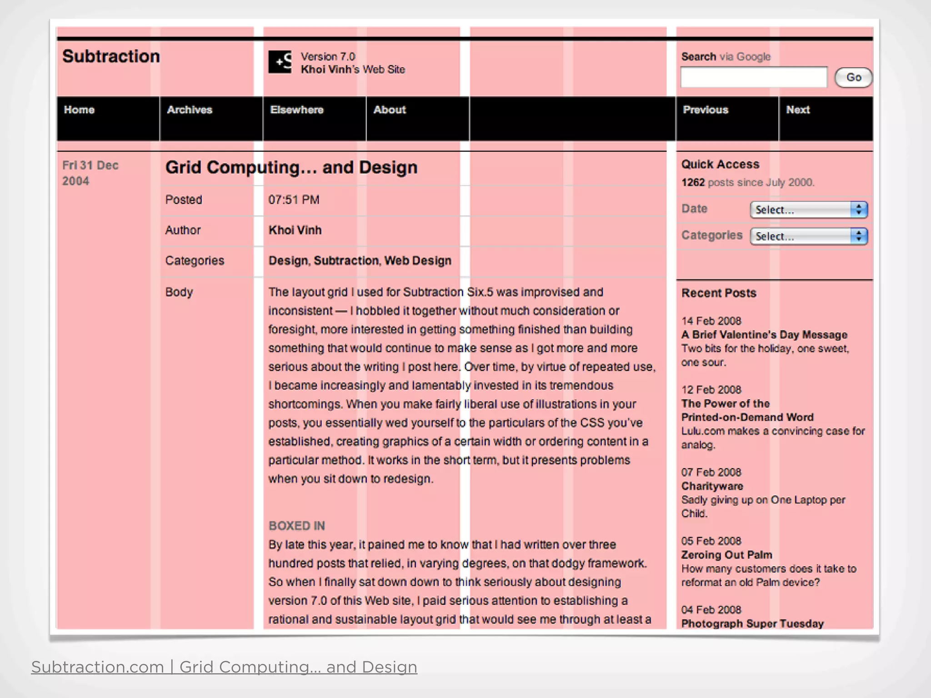Open The Power of the Printed-on-Demand Word

[747, 410]
